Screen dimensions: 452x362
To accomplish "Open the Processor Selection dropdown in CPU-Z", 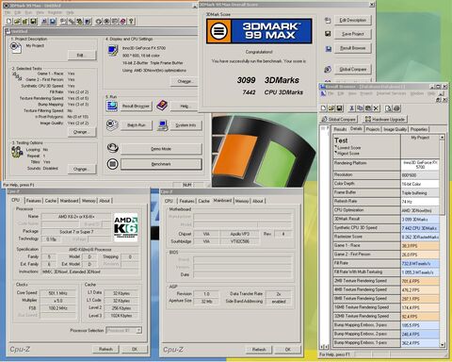I will pos(124,330).
